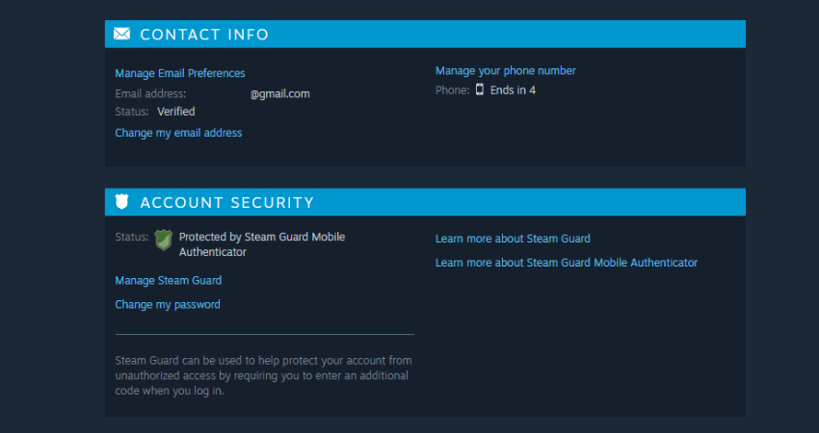The image size is (819, 433).
Task: Click the ACCOUNT SECURITY header title
Action: coord(227,202)
